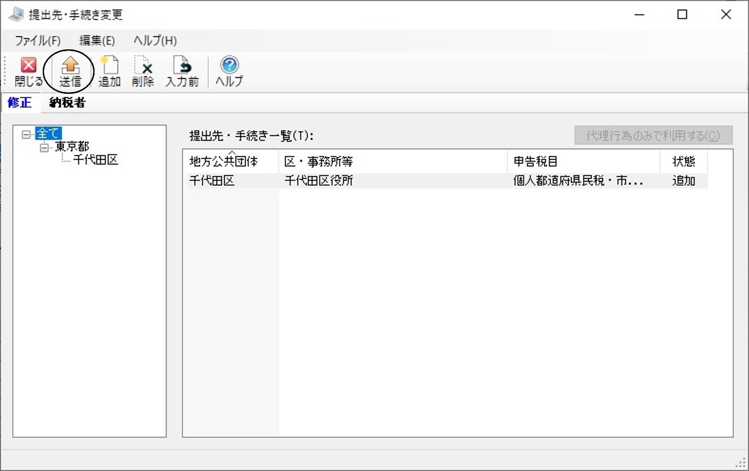Click the 代理行為のみで利用する(C) button
Screen dimensions: 749x471
point(653,135)
